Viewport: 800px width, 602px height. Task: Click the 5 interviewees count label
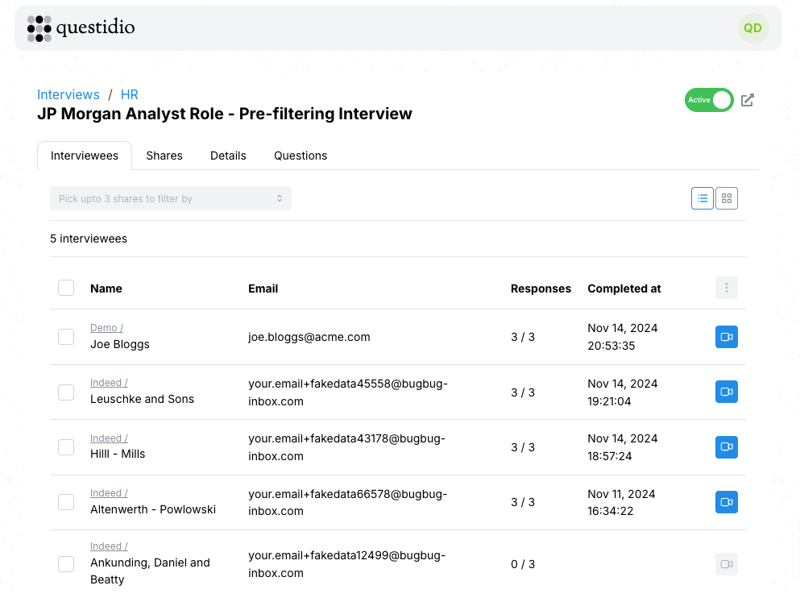[89, 239]
